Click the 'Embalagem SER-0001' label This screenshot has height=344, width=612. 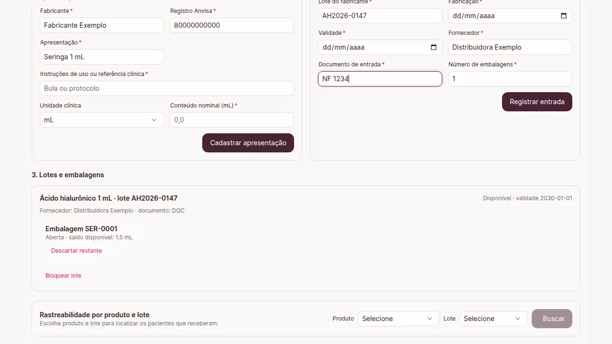click(81, 229)
